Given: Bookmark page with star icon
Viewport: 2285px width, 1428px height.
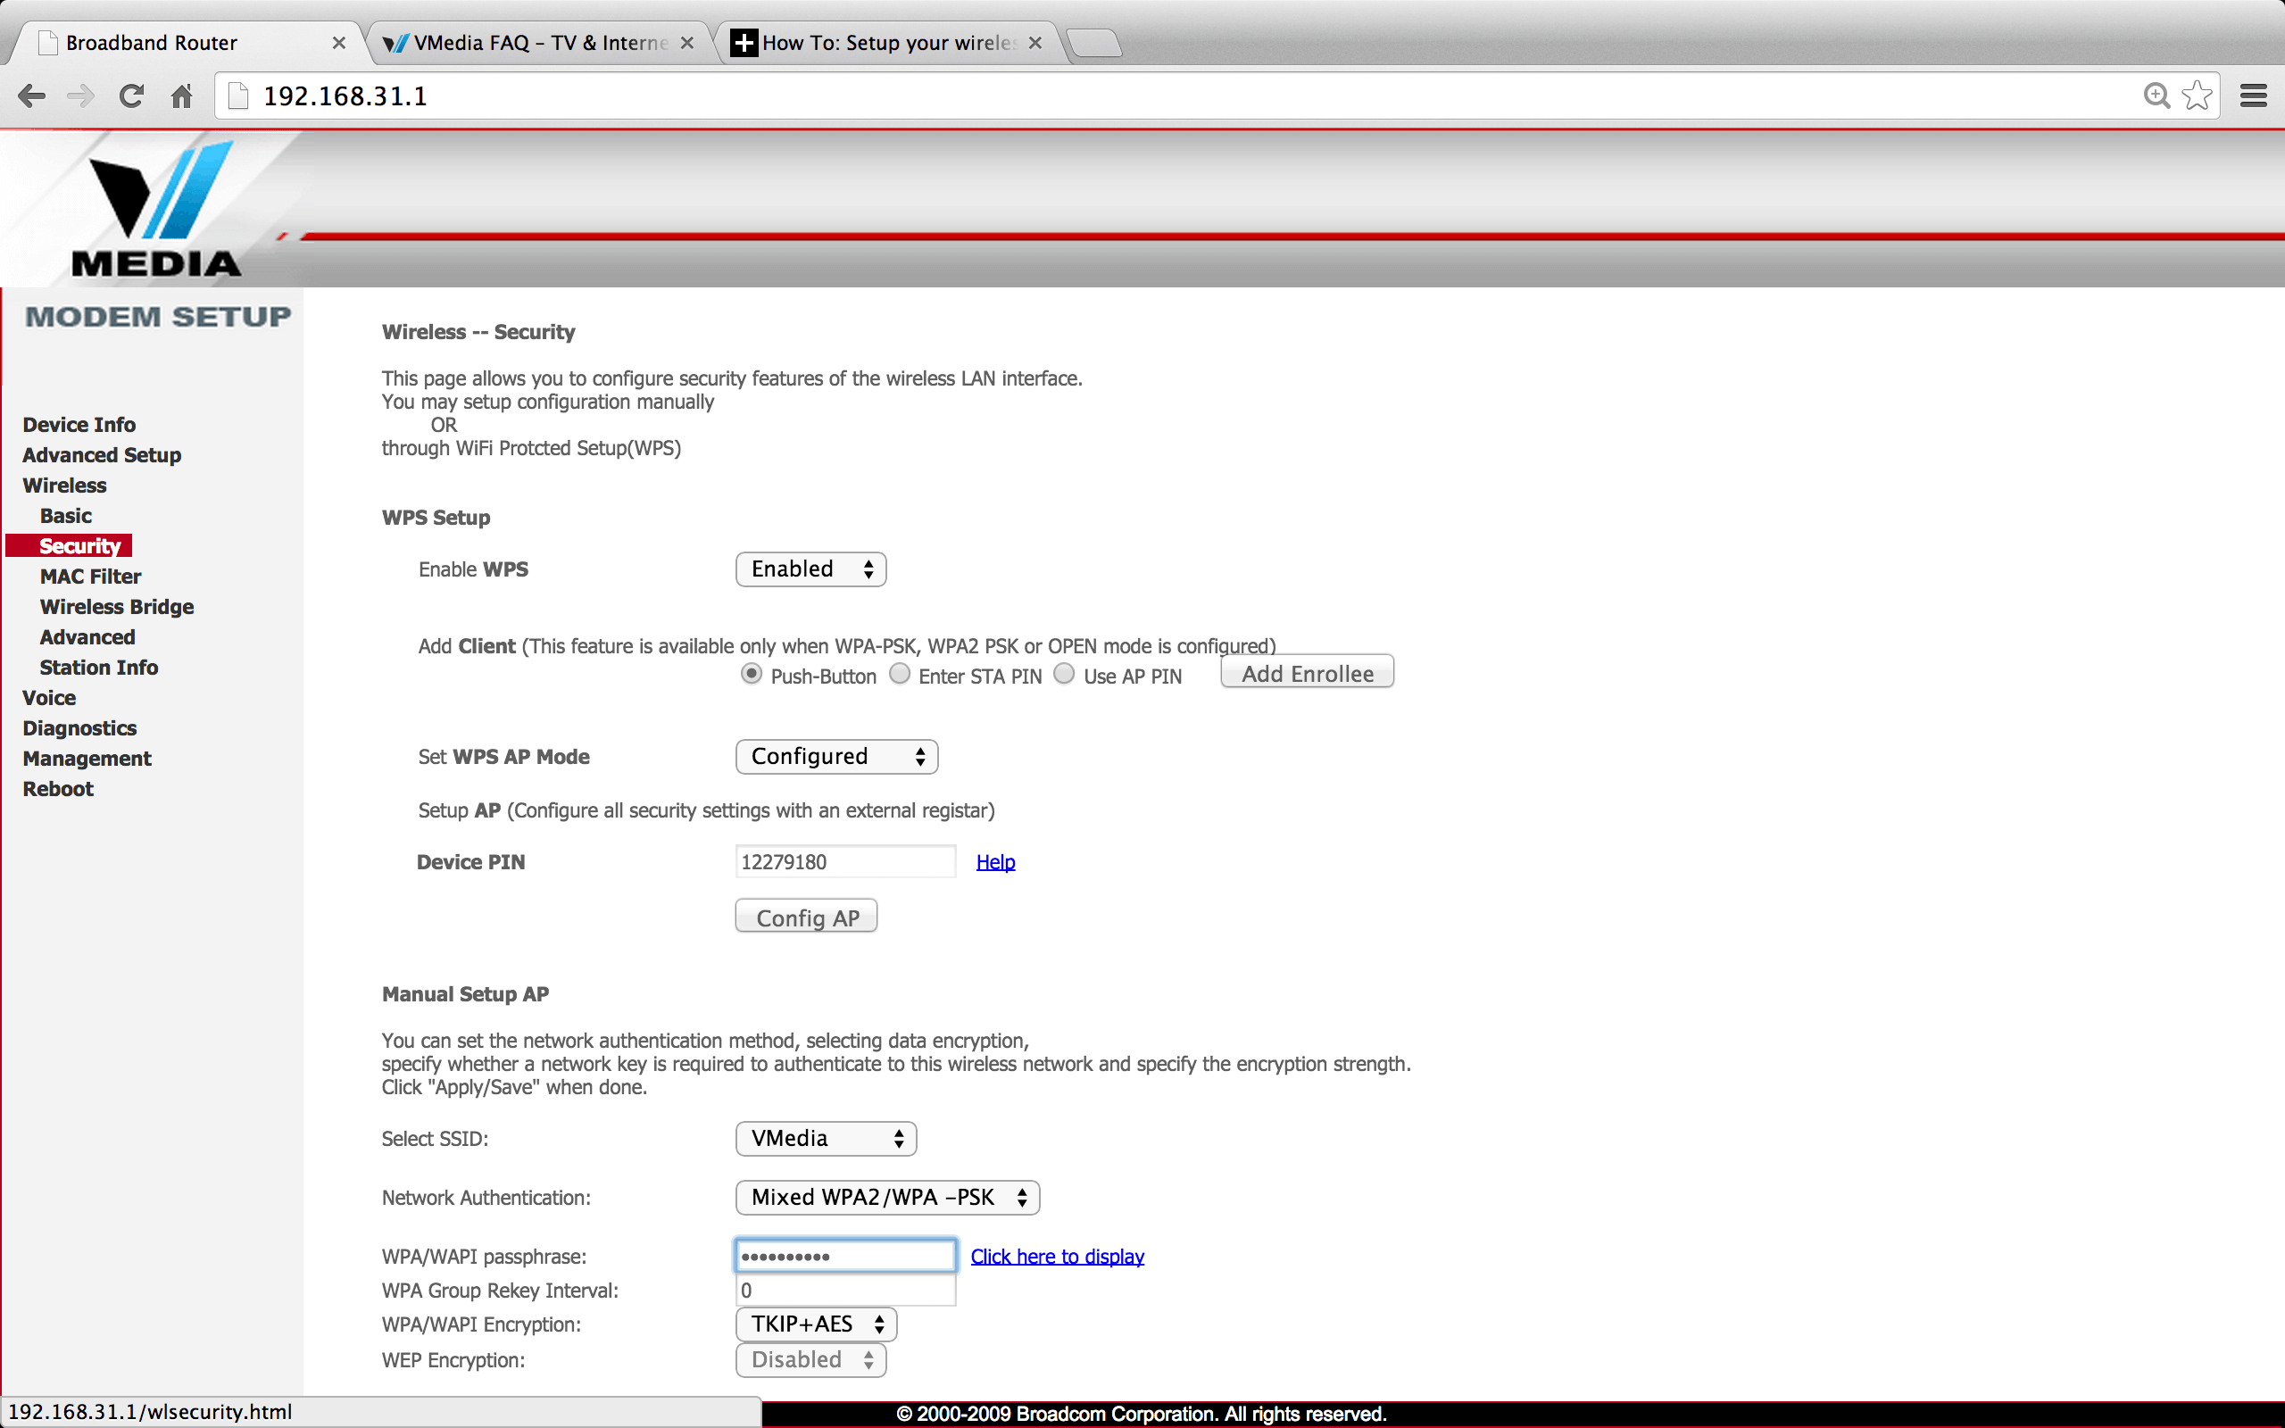Looking at the screenshot, I should point(2198,95).
